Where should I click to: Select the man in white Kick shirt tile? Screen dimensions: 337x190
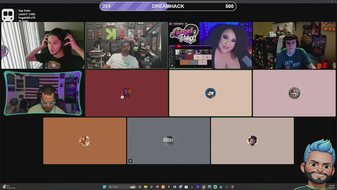pyautogui.click(x=126, y=45)
